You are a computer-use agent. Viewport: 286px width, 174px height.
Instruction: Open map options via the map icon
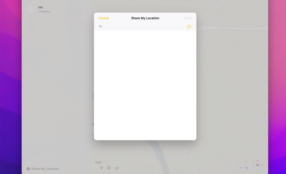tap(109, 168)
